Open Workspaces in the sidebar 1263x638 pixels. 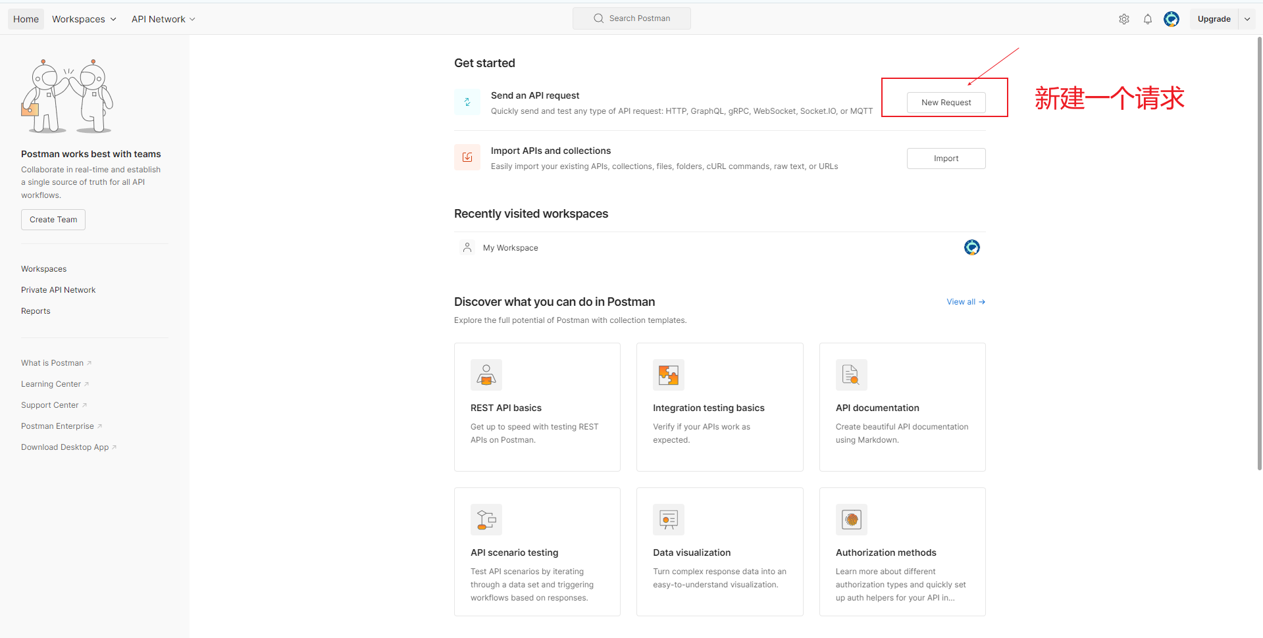tap(43, 269)
